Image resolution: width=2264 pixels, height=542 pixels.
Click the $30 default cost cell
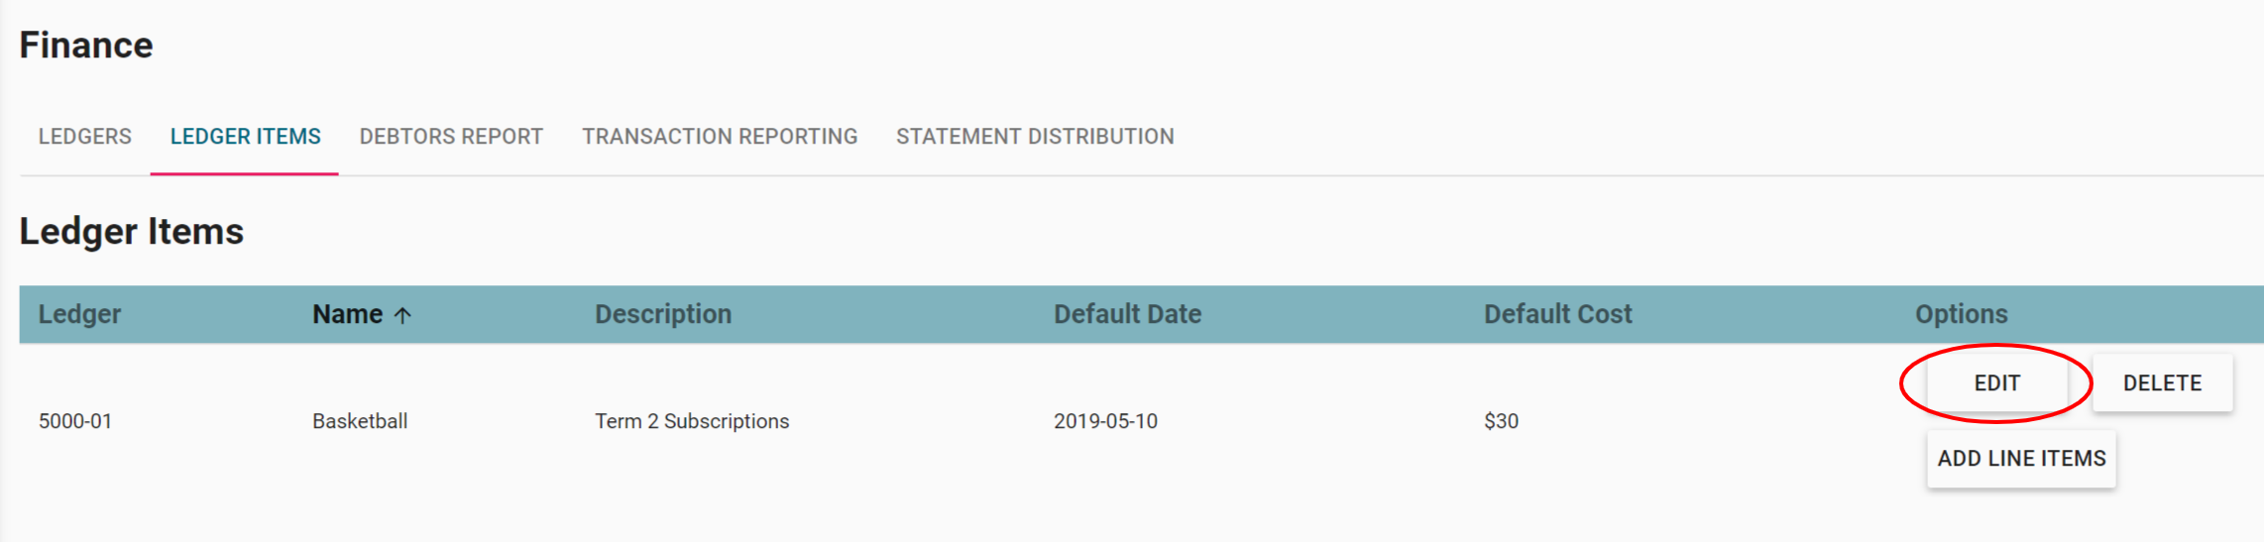(x=1501, y=421)
